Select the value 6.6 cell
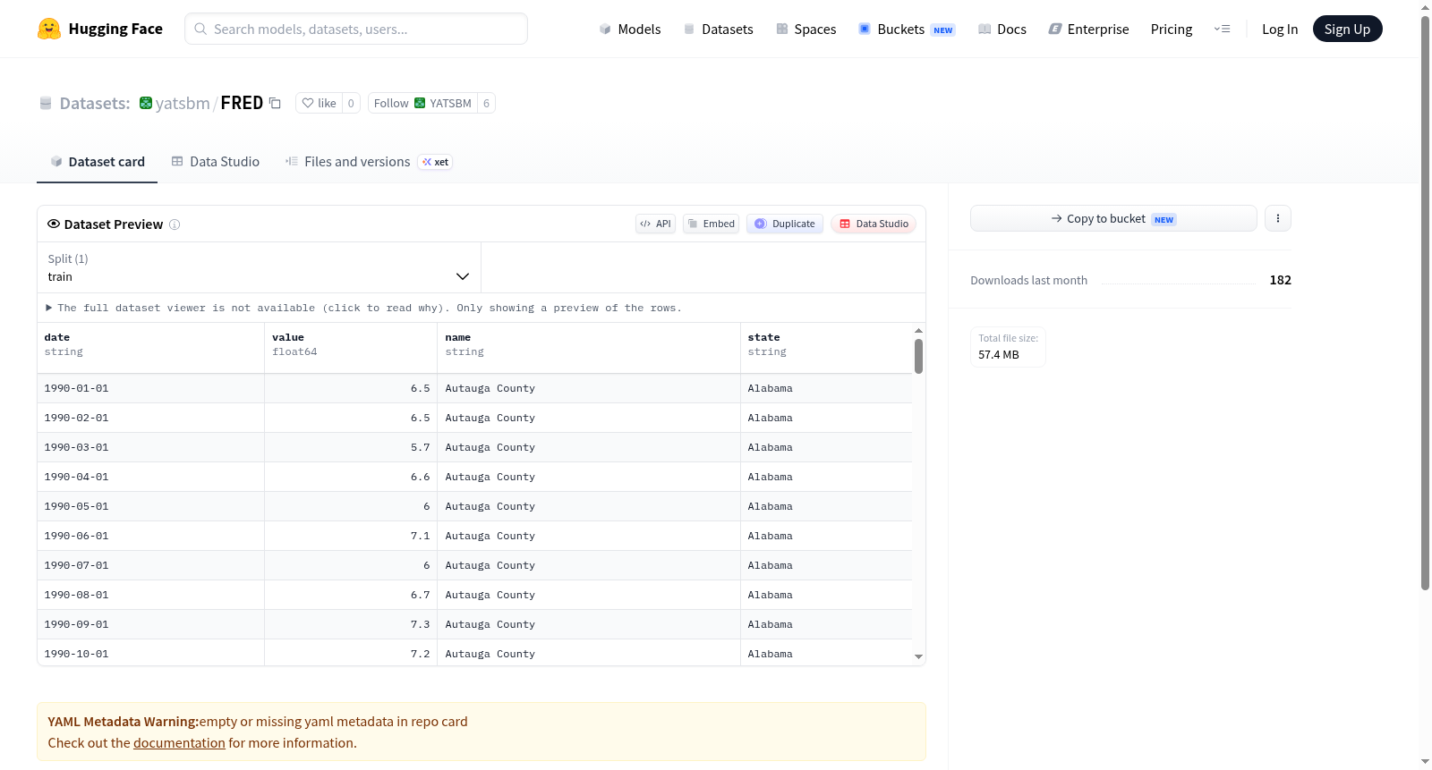The height and width of the screenshot is (770, 1432). [351, 477]
